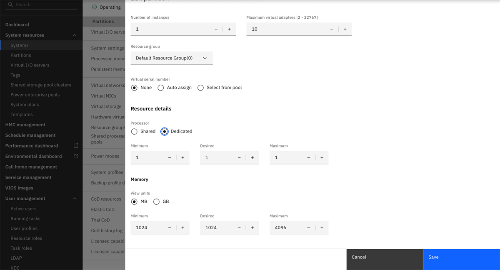
Task: Open Environmental dashboard external link icon
Action: (76, 156)
